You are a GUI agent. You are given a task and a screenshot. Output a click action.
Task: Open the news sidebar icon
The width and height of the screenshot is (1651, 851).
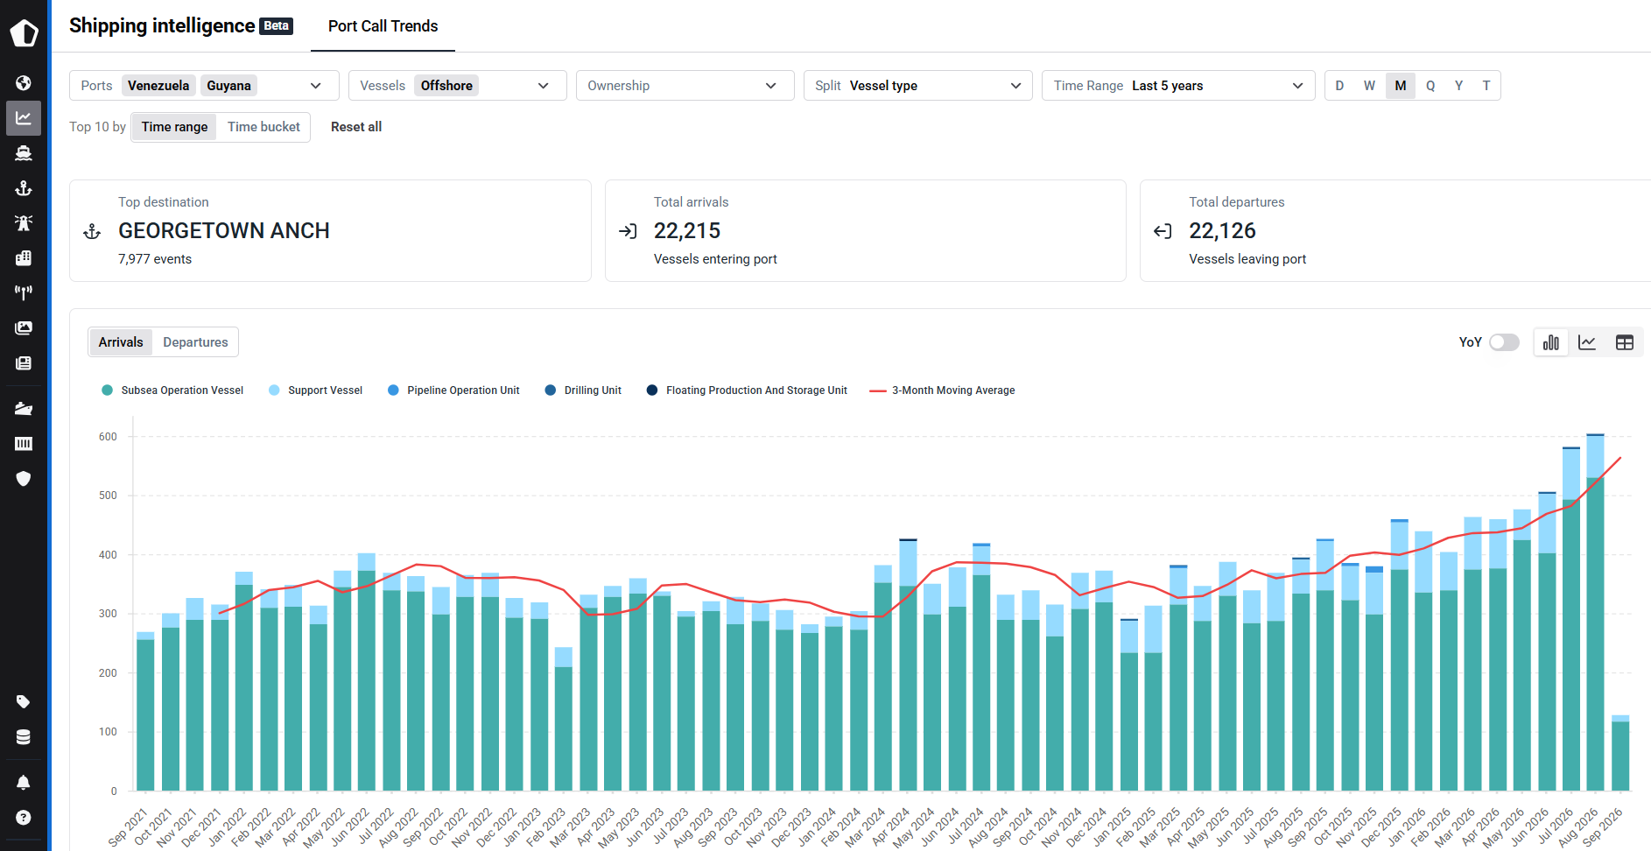point(24,363)
